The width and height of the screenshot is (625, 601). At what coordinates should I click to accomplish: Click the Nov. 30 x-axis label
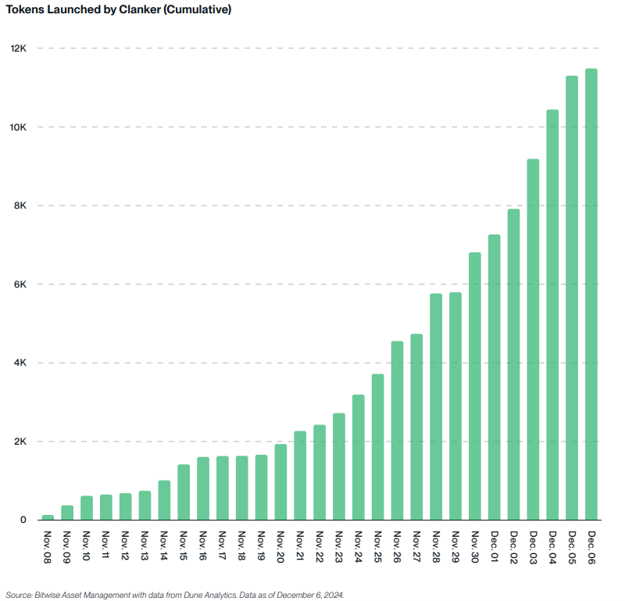point(475,547)
